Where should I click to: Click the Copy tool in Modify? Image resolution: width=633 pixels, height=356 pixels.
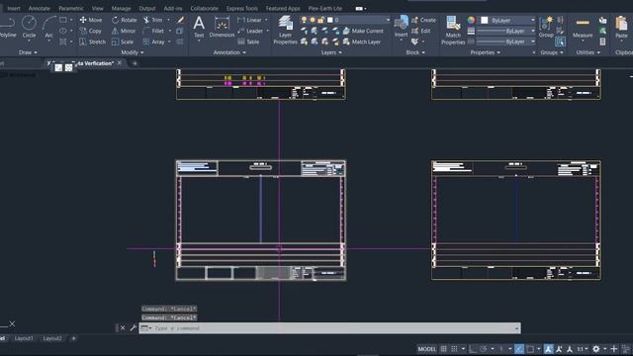pyautogui.click(x=91, y=31)
